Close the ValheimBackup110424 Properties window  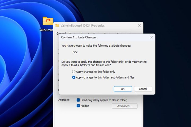click(x=139, y=26)
